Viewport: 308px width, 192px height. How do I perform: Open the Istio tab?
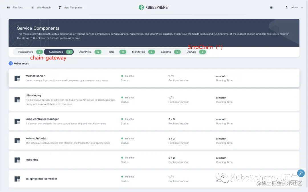coord(117,52)
